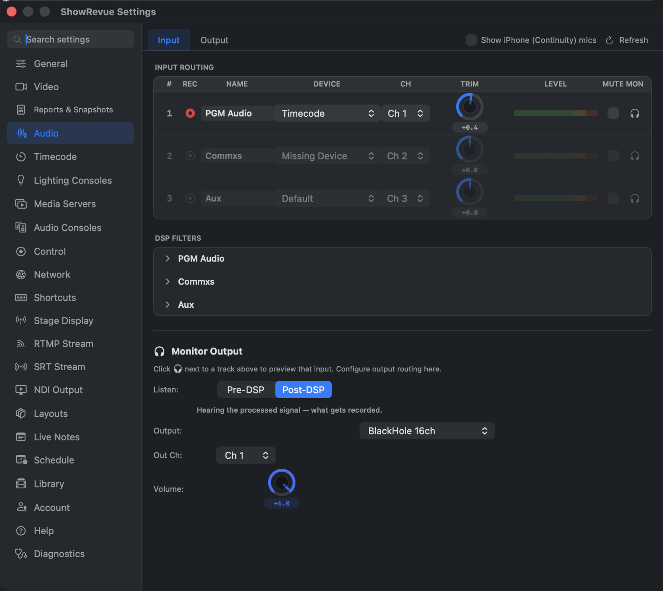Open Timecode device dropdown for PGM Audio
The width and height of the screenshot is (663, 591).
(327, 113)
